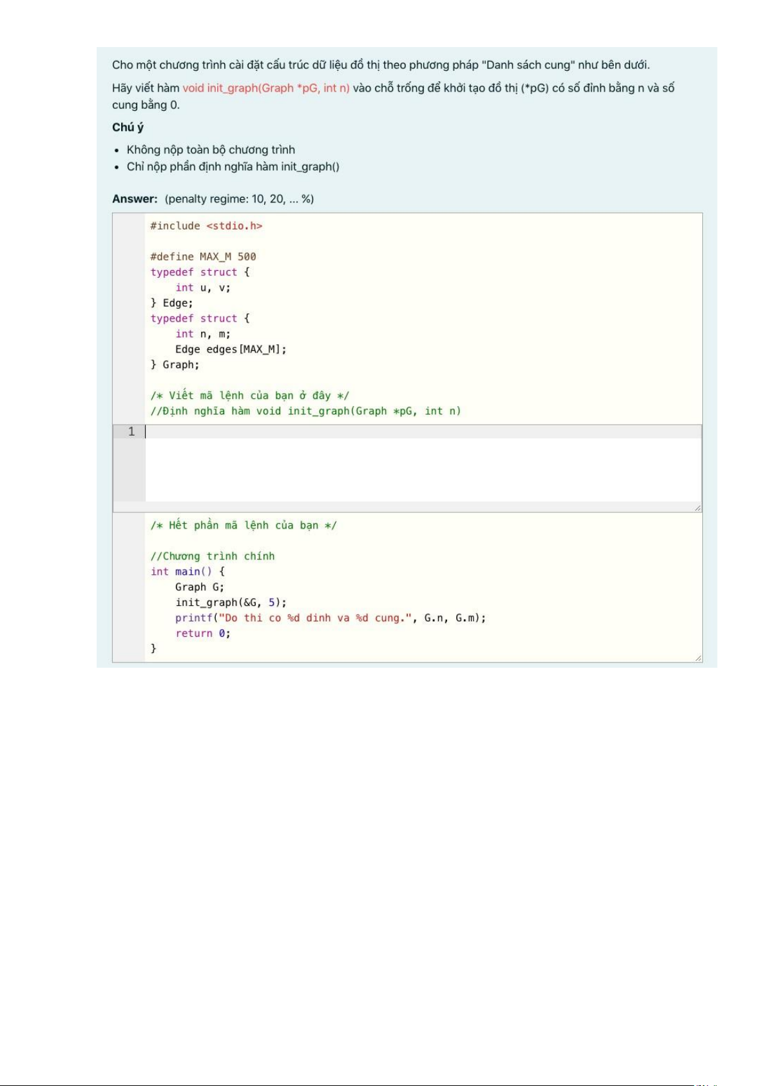Click the 'init_graph(&G, 5);' code line
The width and height of the screenshot is (768, 1086).
(231, 603)
